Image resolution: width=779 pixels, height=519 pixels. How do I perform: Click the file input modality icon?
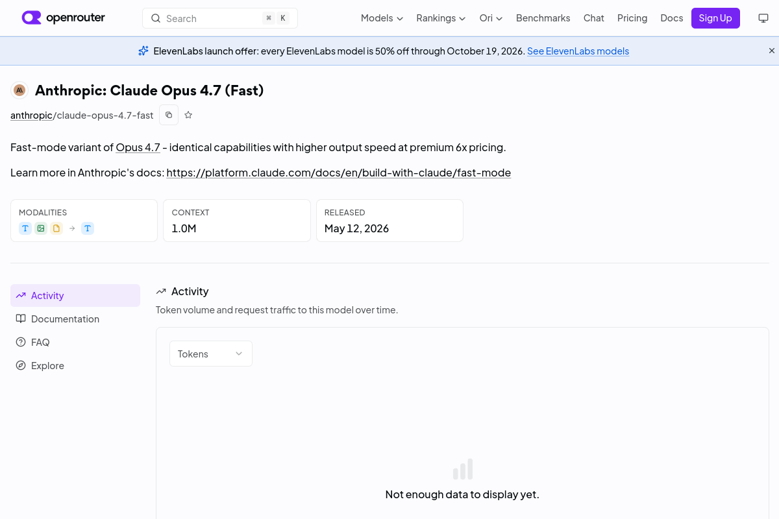[x=56, y=228]
